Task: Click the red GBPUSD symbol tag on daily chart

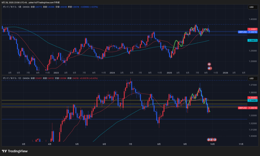Action: (242, 108)
